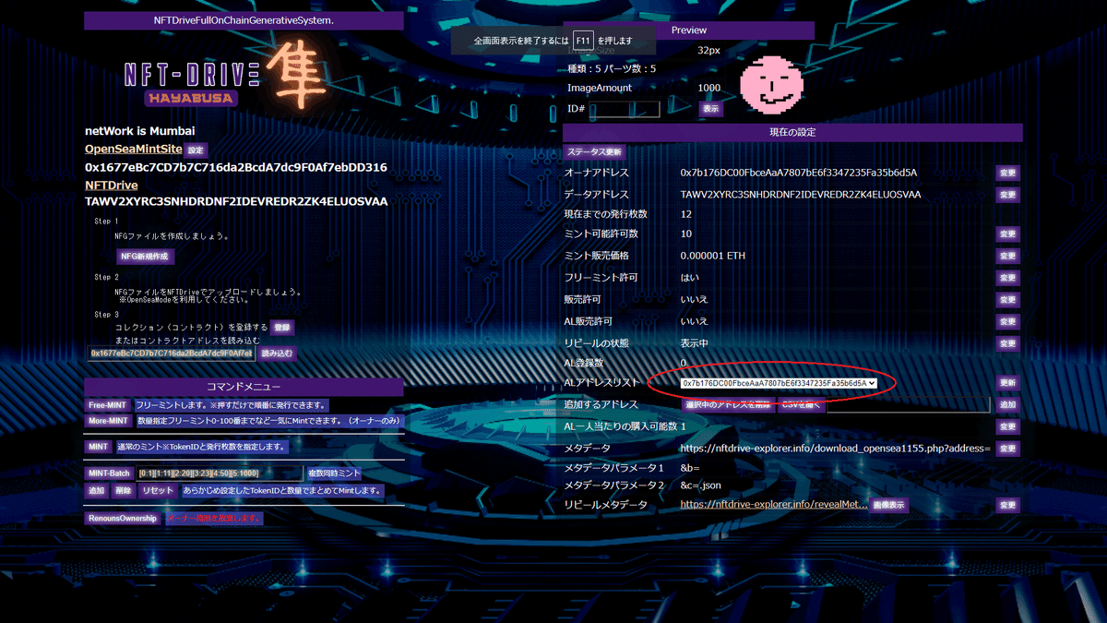Click the 登録 button to register collection
The height and width of the screenshot is (623, 1107).
click(282, 327)
